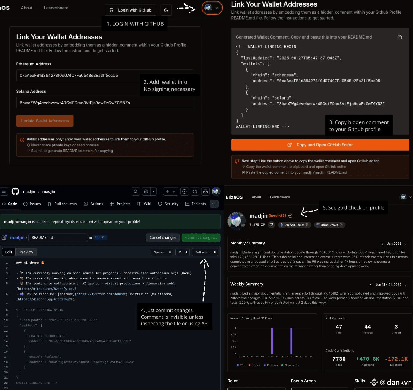Click the madjin breadcrumb link in the editor
Viewport: 413px width, 390px height.
click(17, 237)
